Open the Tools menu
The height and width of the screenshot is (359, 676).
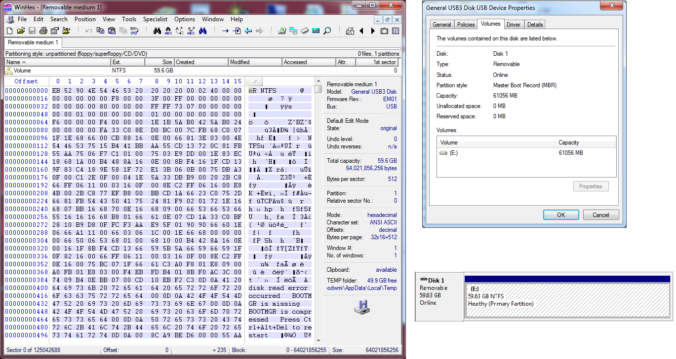129,19
